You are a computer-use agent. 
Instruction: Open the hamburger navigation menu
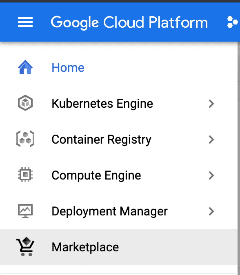[x=25, y=22]
